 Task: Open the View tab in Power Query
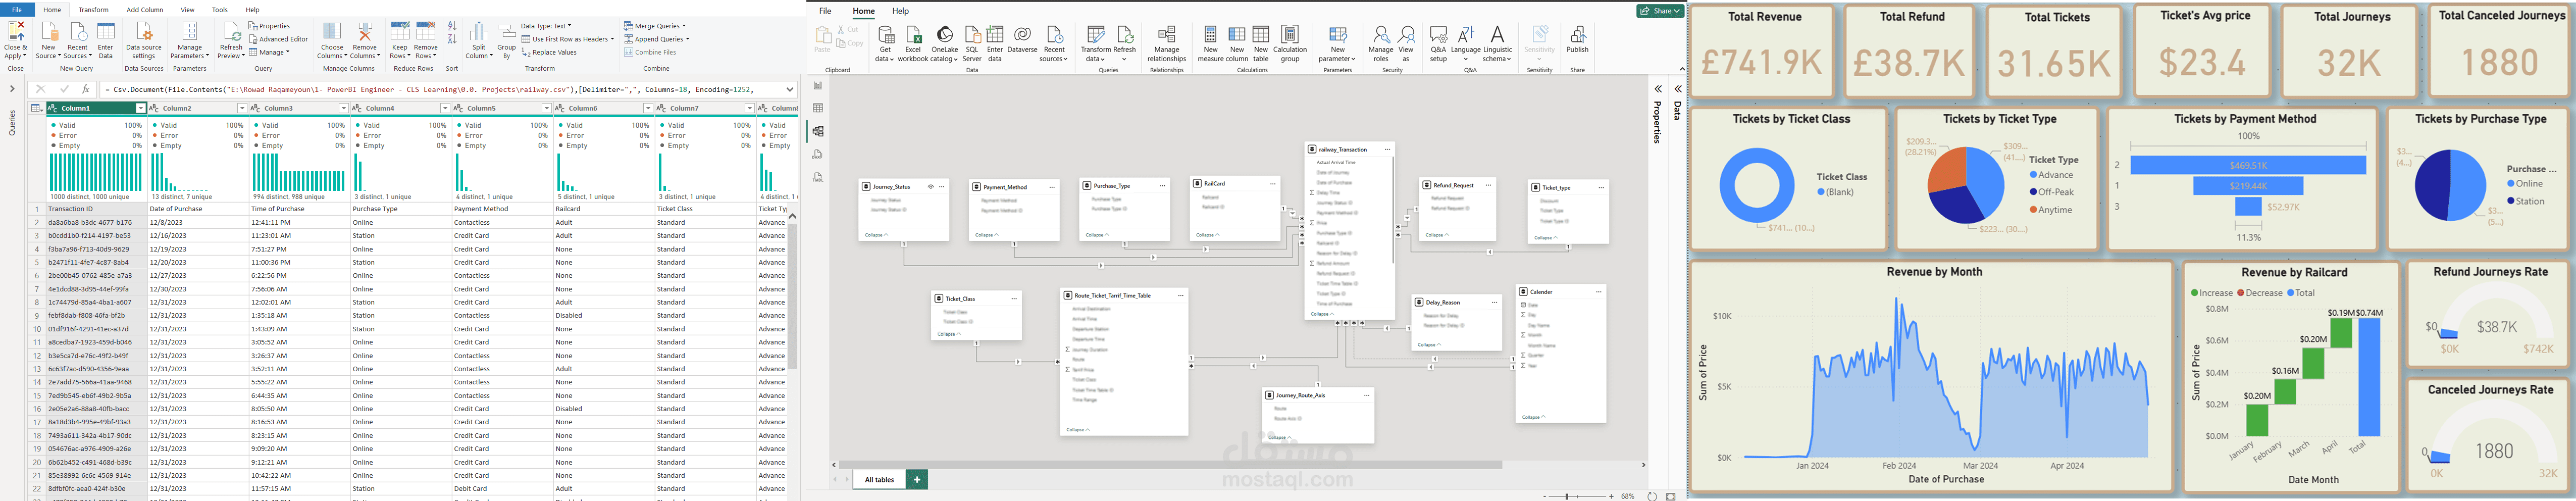click(x=187, y=10)
